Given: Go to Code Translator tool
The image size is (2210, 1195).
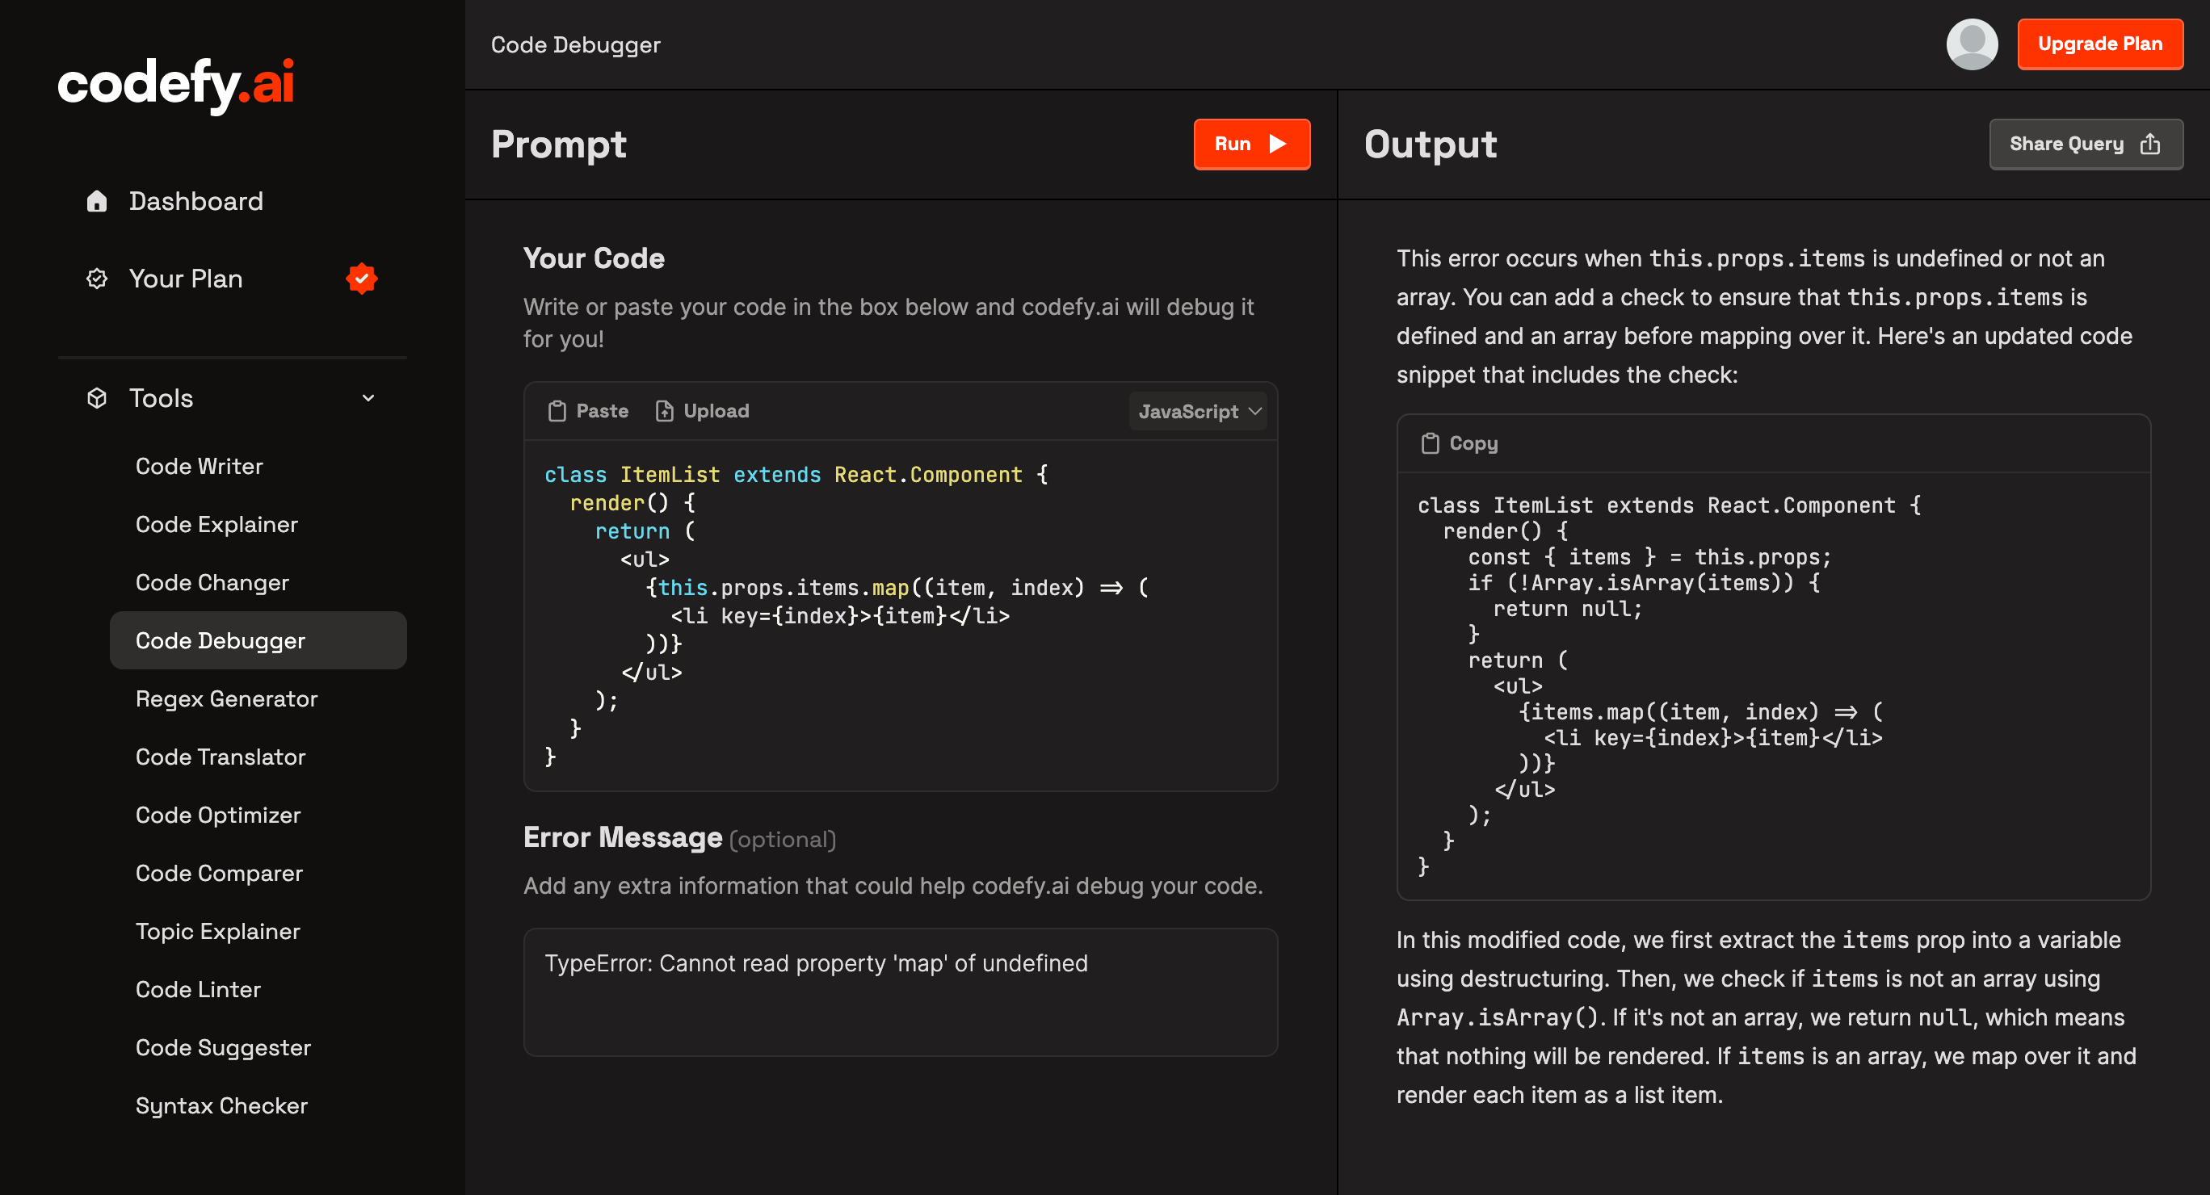Looking at the screenshot, I should pos(221,757).
